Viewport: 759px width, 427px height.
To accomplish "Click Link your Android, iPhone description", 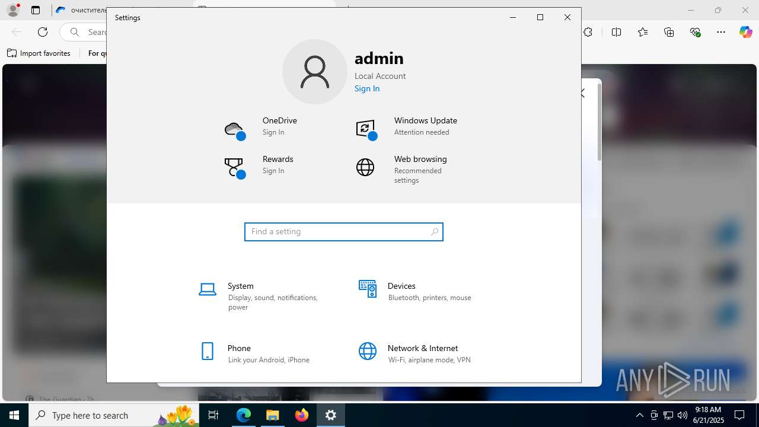I will pos(269,360).
